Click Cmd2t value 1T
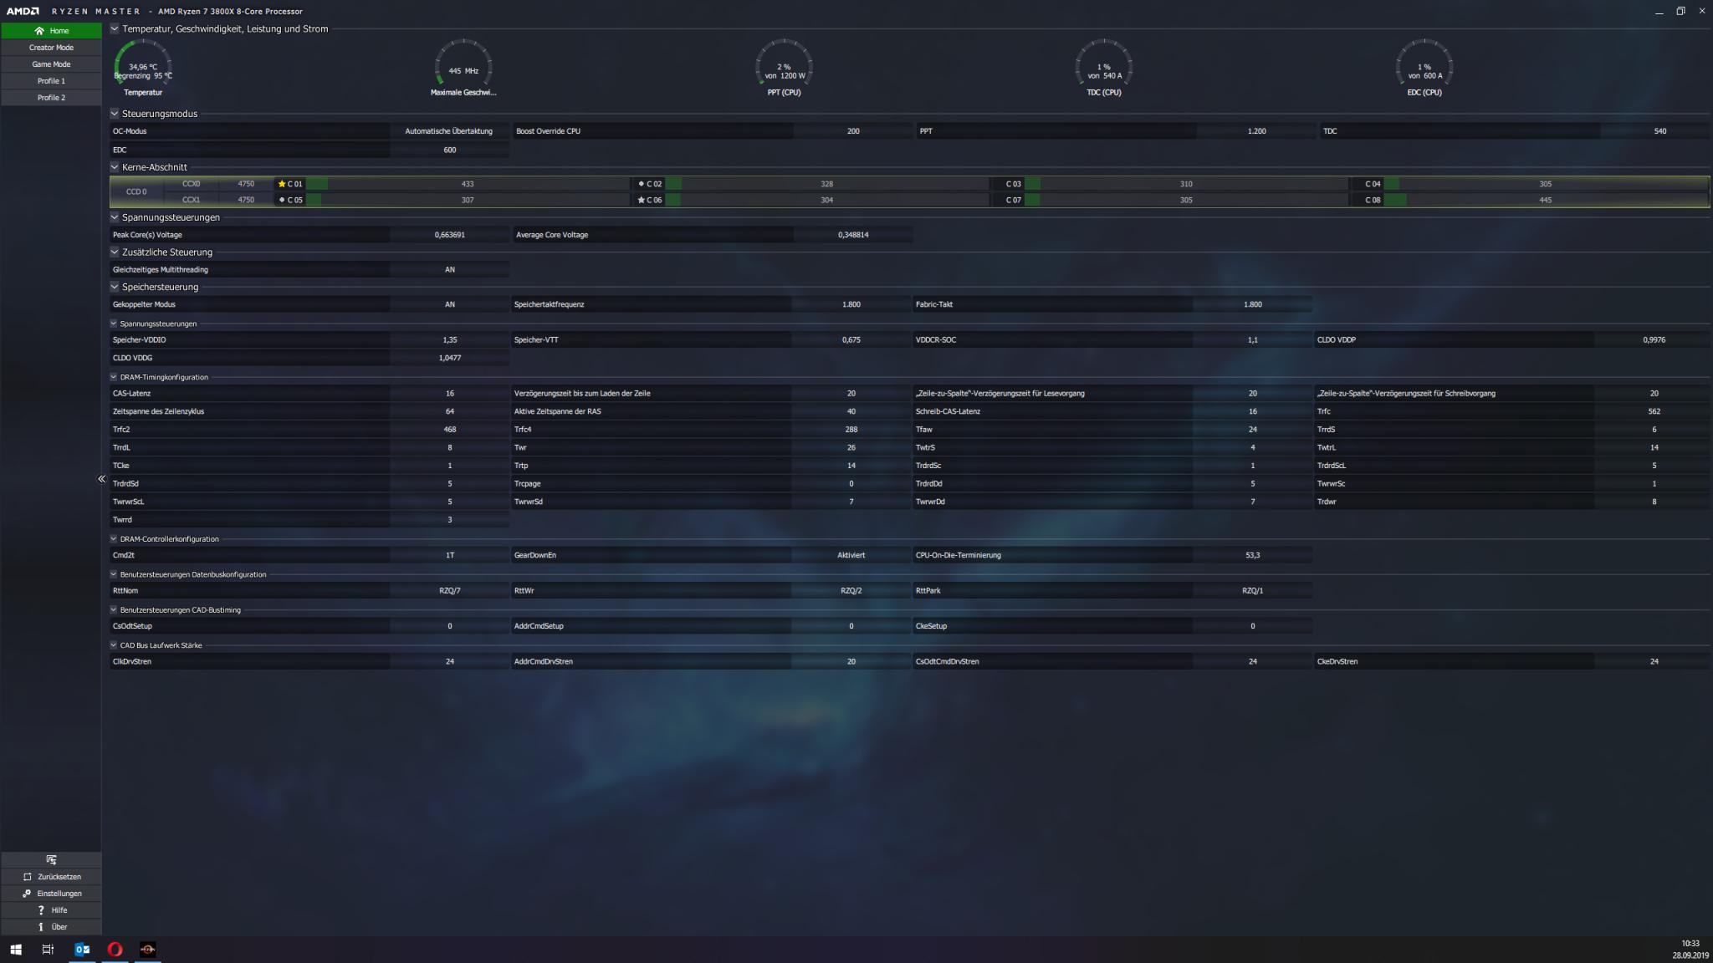The height and width of the screenshot is (963, 1713). [449, 555]
